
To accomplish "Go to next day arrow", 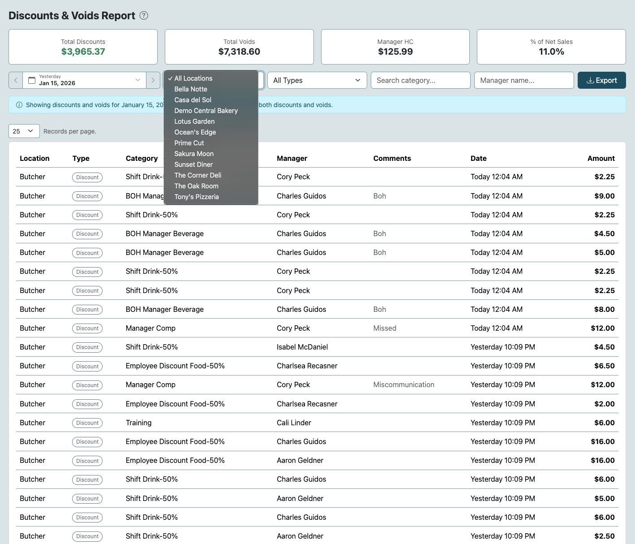I will [x=153, y=80].
